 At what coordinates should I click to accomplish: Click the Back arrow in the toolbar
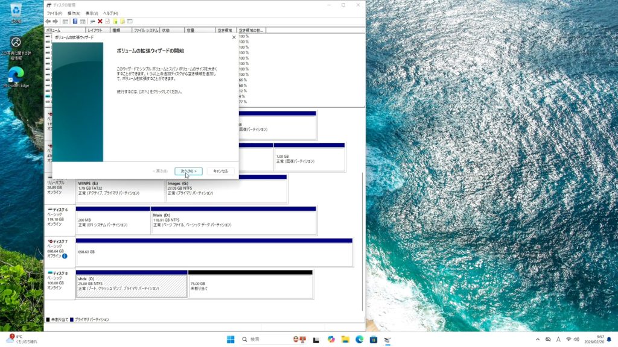coord(48,21)
